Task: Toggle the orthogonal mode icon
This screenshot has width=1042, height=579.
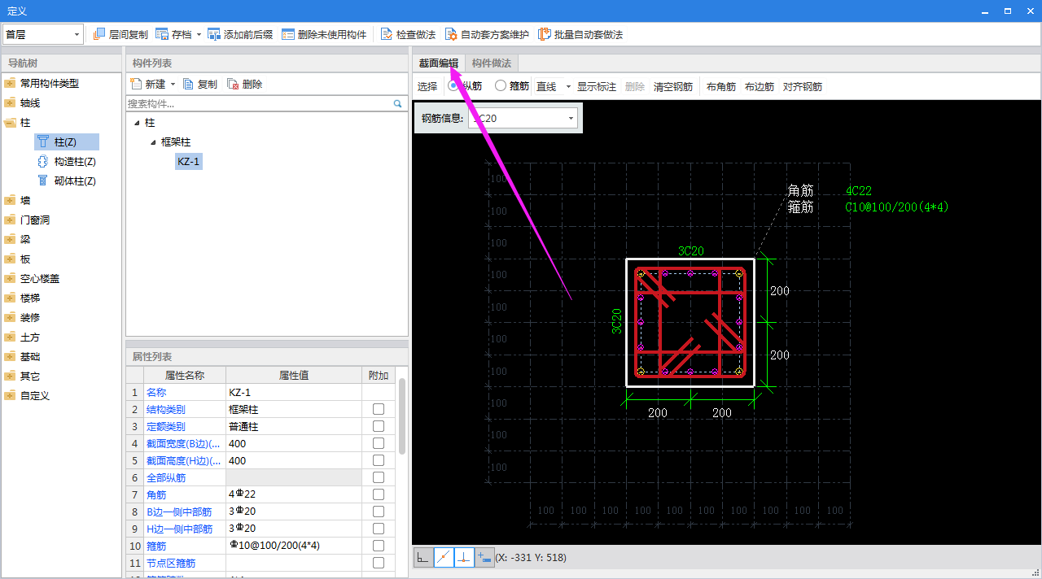Action: pos(422,557)
